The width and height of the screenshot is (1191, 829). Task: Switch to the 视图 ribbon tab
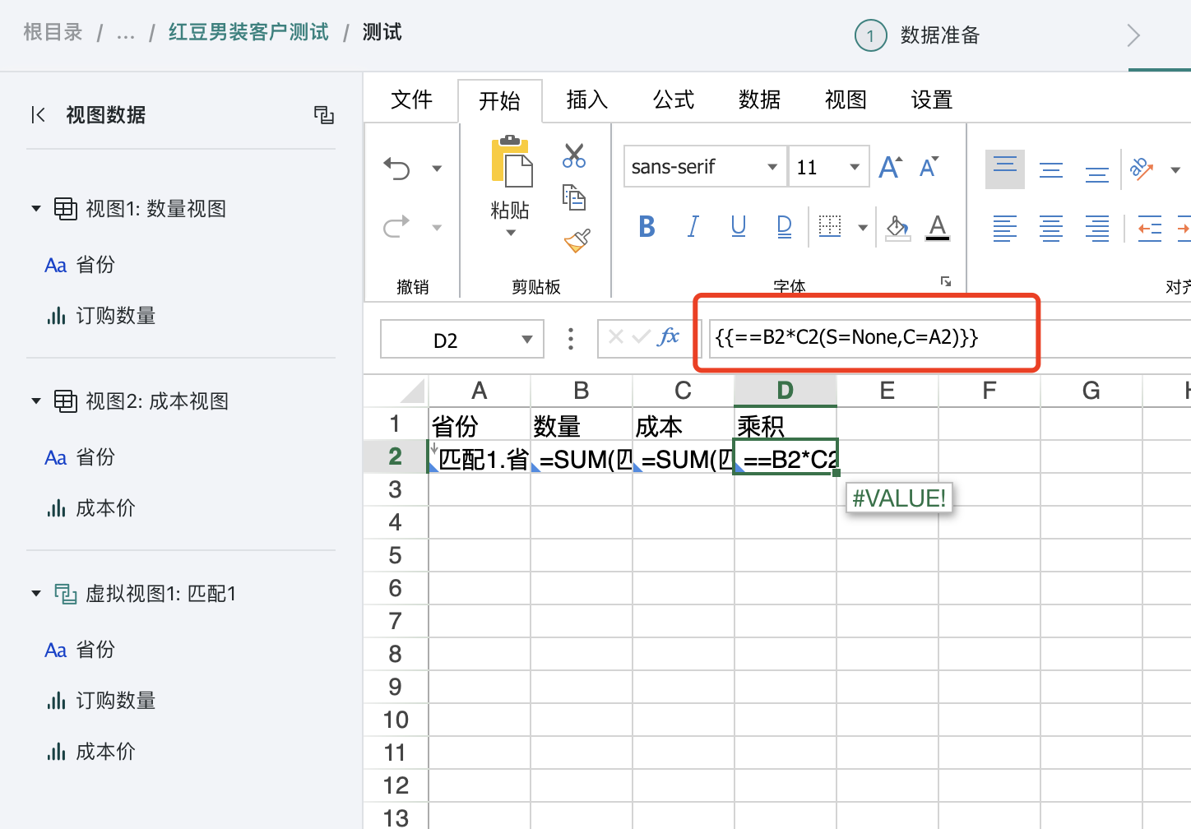tap(846, 100)
